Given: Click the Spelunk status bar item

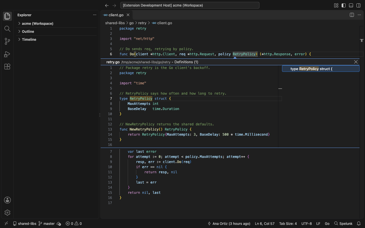Looking at the screenshot, I should point(343,223).
